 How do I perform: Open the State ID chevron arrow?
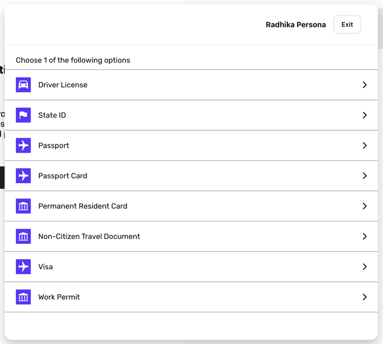pyautogui.click(x=364, y=115)
